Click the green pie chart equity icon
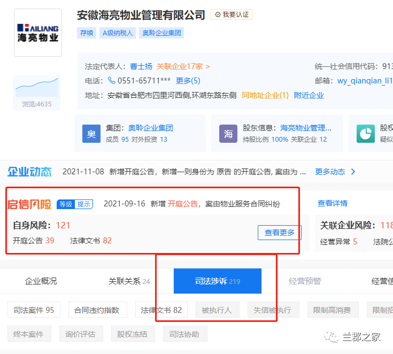 [365, 134]
